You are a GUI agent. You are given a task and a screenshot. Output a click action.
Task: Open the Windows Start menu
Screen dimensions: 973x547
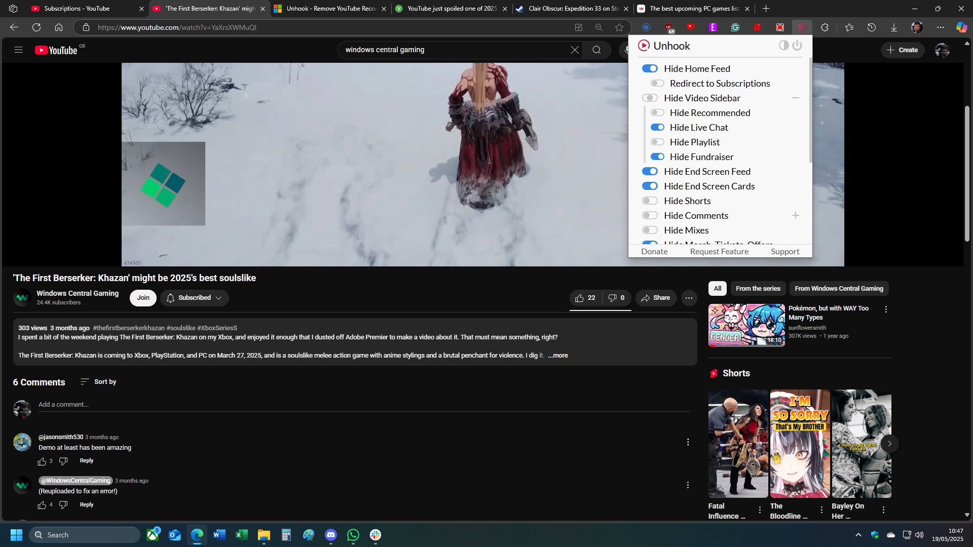pyautogui.click(x=16, y=535)
